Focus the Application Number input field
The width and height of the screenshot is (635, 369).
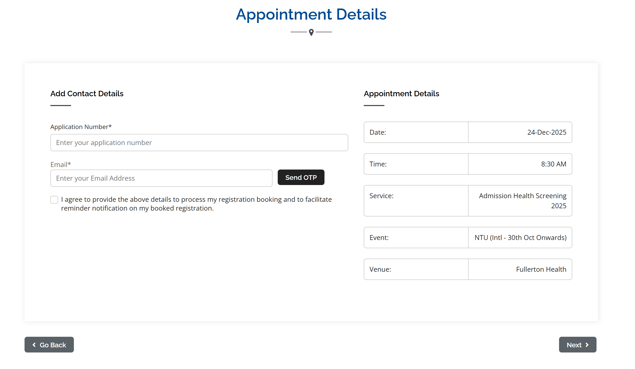199,143
